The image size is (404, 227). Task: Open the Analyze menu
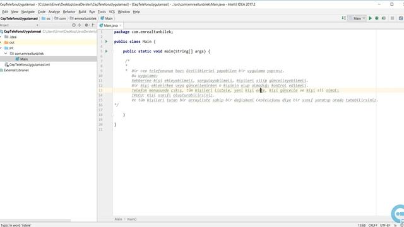tap(54, 12)
